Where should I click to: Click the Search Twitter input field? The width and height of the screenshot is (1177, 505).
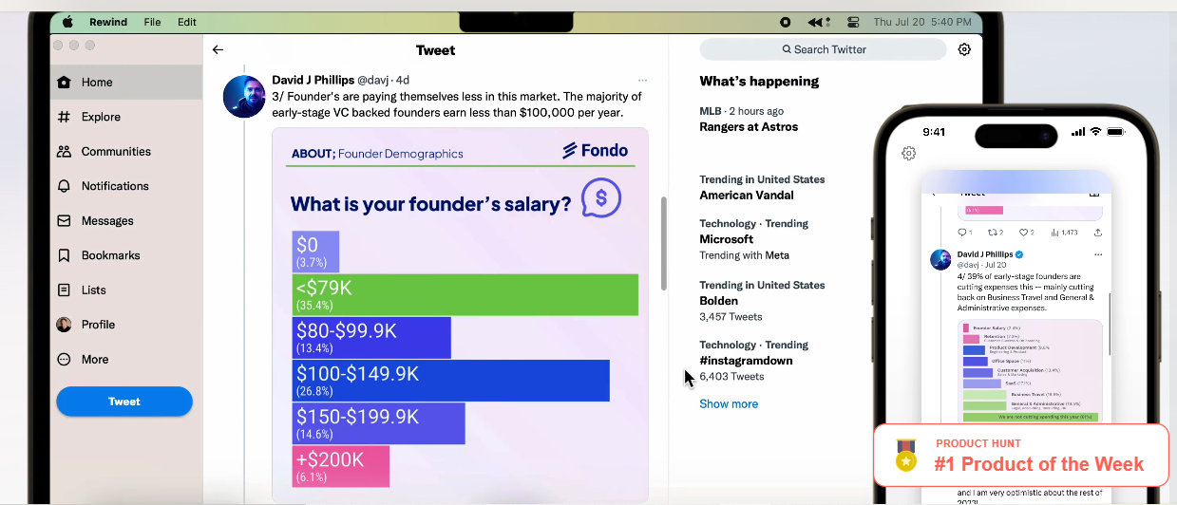824,49
